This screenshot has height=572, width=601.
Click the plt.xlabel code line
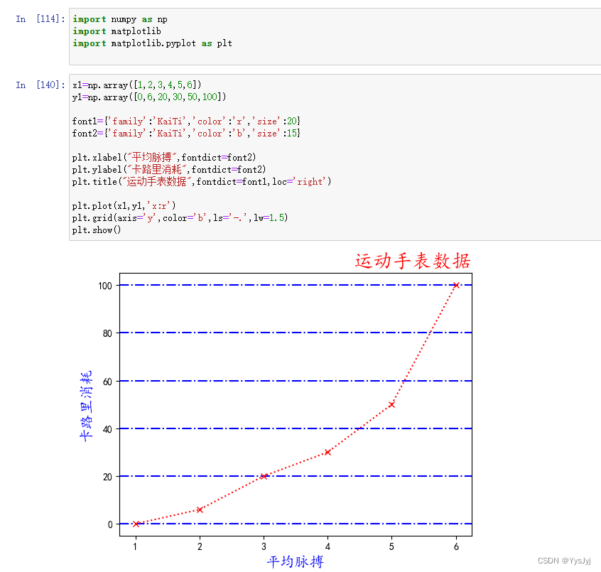click(164, 157)
